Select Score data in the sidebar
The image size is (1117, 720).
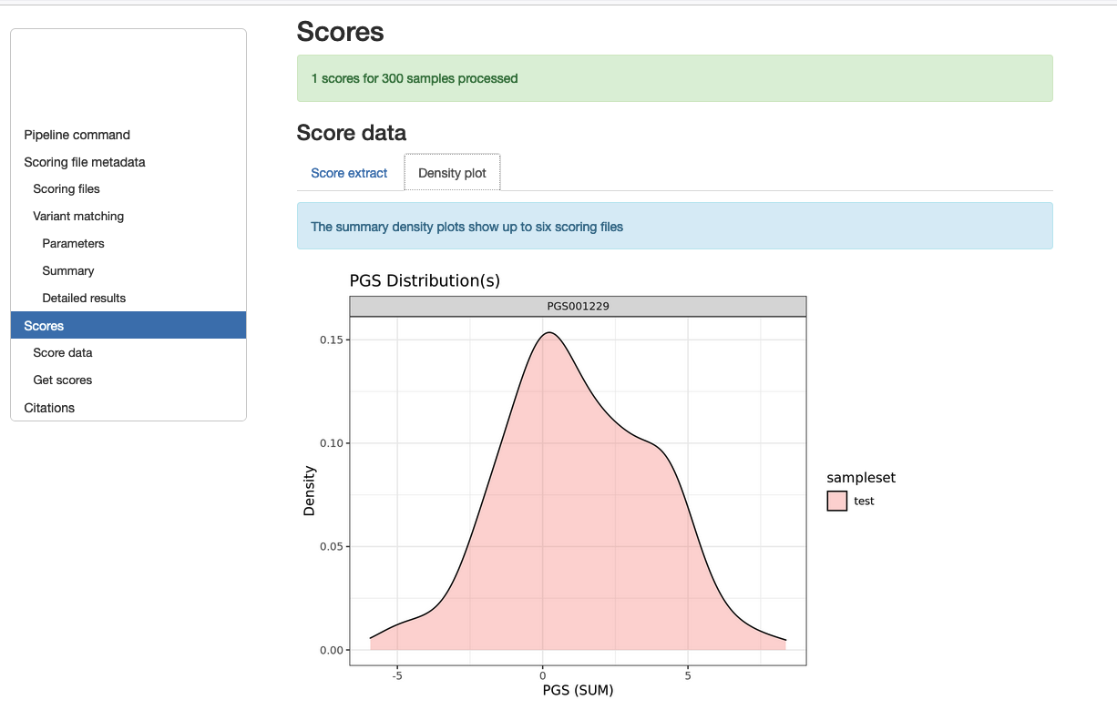pos(62,353)
